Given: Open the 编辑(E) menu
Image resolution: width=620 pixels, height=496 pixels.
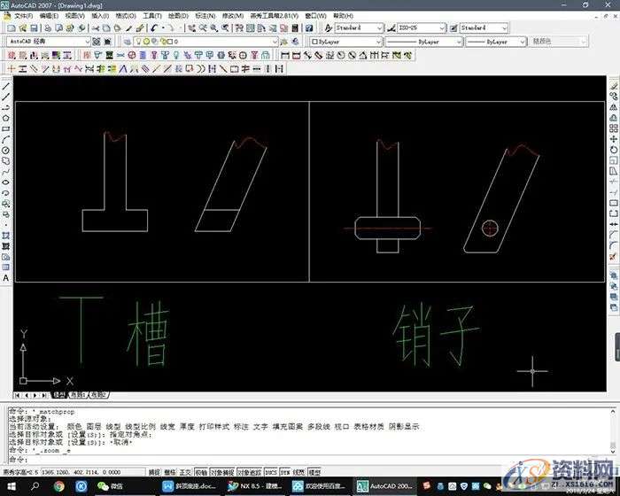Looking at the screenshot, I should pyautogui.click(x=49, y=16).
